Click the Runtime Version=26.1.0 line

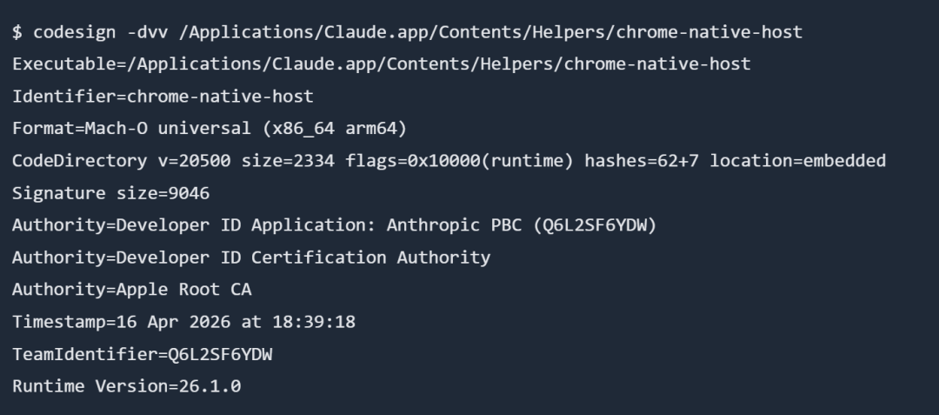tap(126, 385)
